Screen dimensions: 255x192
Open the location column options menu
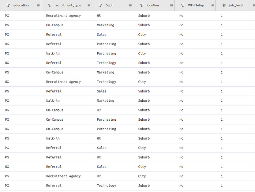click(171, 6)
